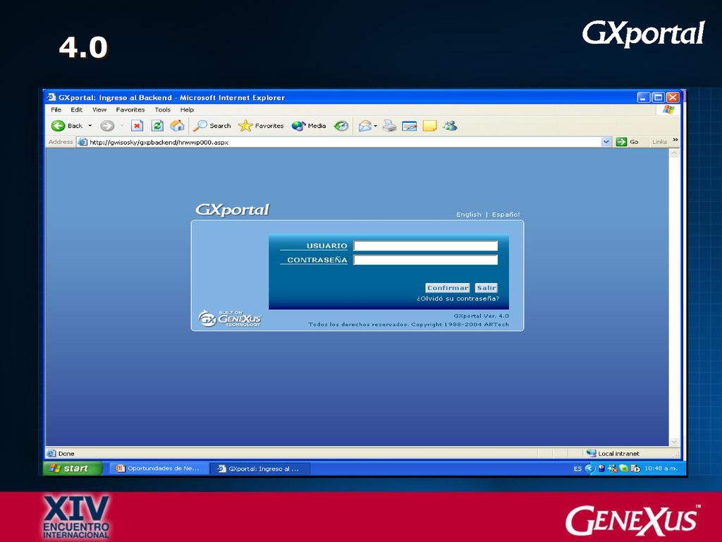Click the ¿Olvidó su contraseña? link
This screenshot has width=722, height=542.
tap(458, 299)
